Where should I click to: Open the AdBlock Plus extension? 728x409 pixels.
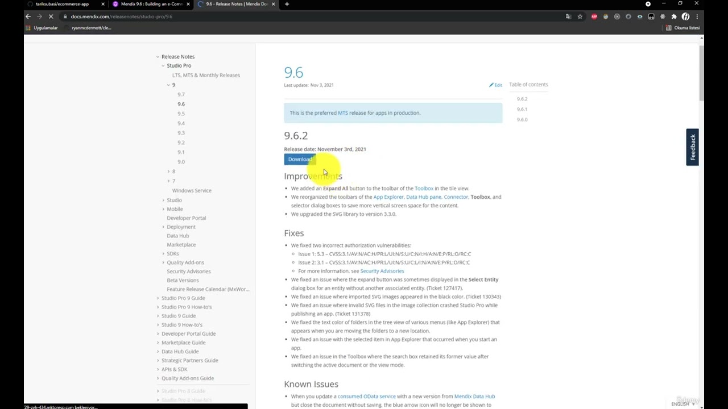(594, 16)
